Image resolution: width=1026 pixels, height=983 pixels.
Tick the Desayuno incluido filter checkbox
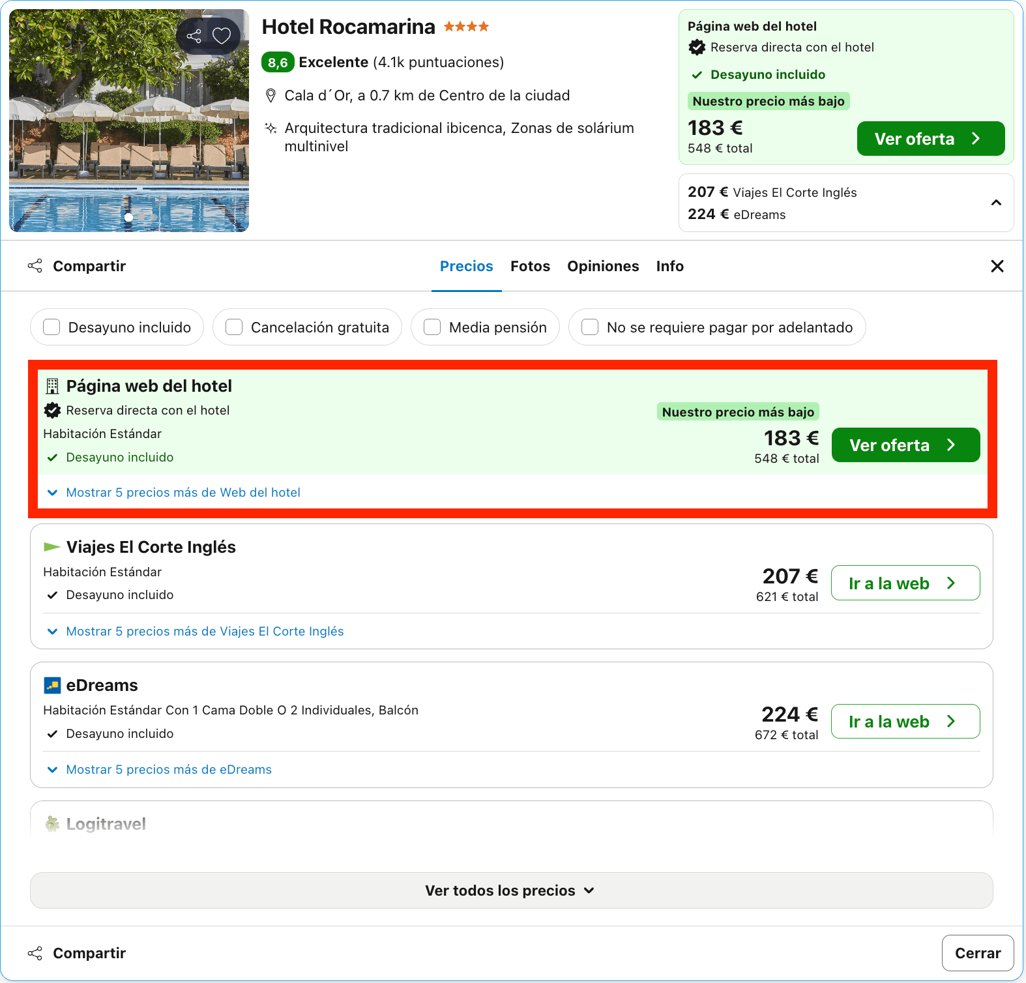(51, 327)
